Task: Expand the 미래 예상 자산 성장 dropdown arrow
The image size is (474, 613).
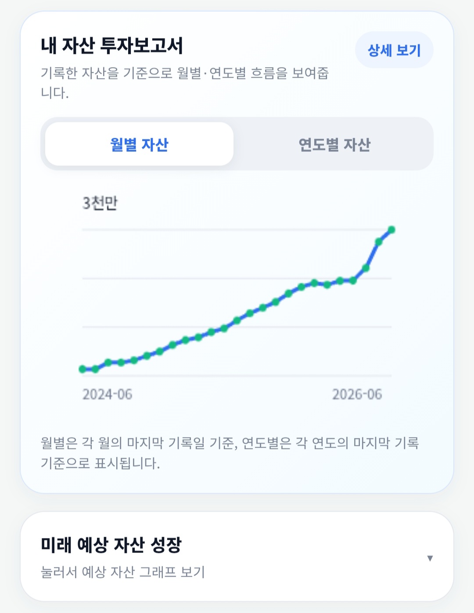Action: (430, 558)
